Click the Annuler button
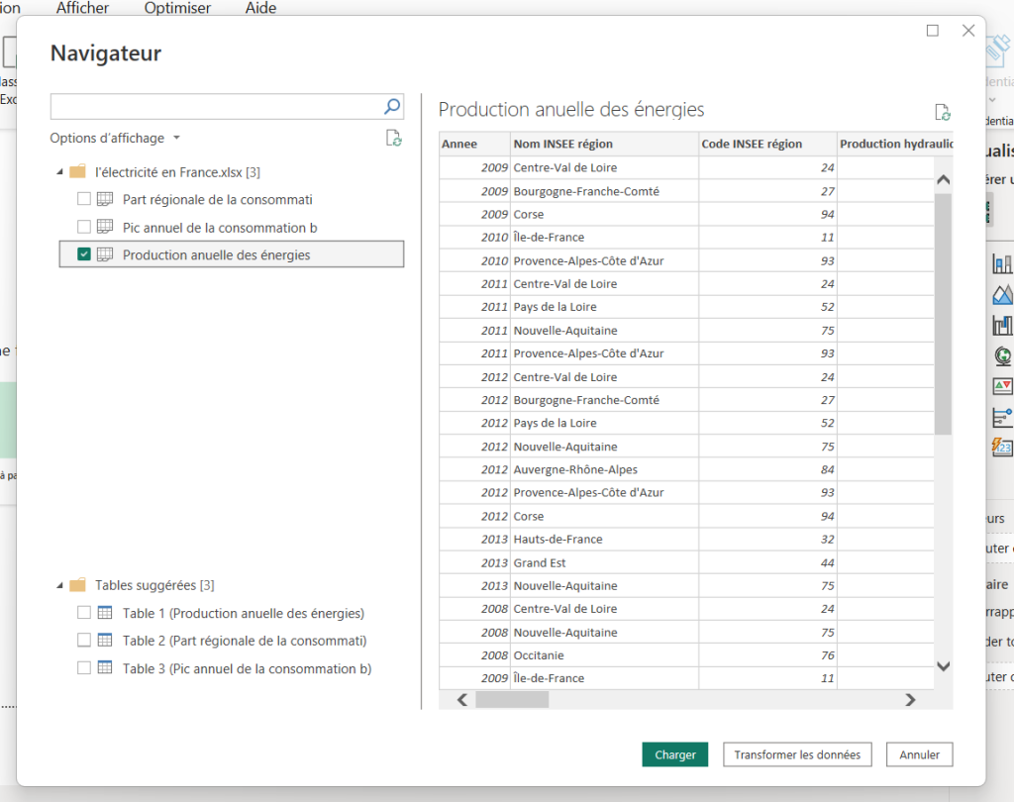This screenshot has width=1014, height=802. click(919, 754)
